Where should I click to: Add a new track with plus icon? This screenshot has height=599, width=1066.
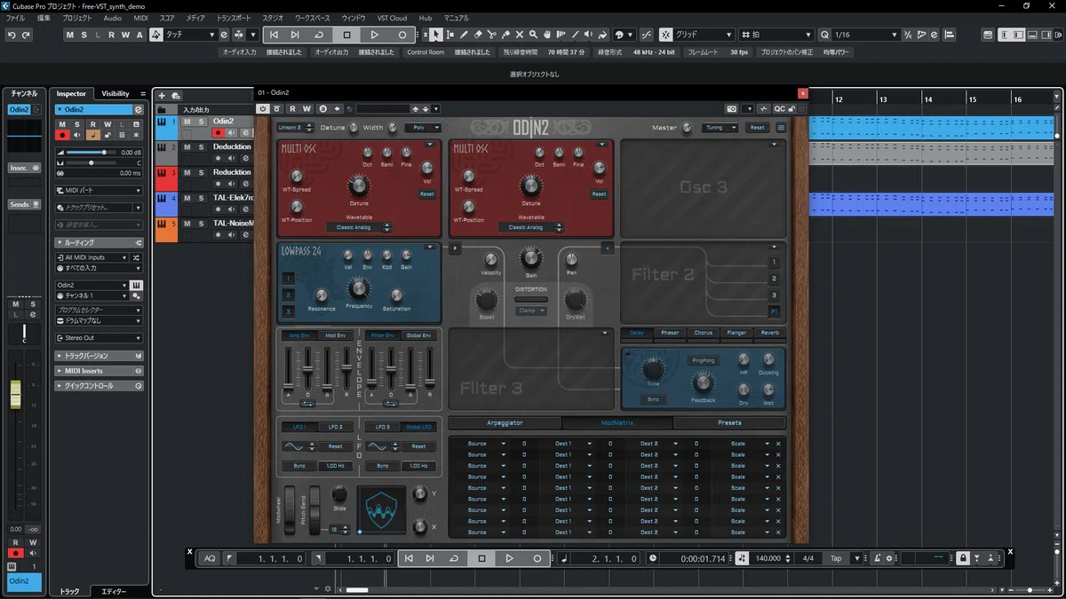click(x=162, y=95)
